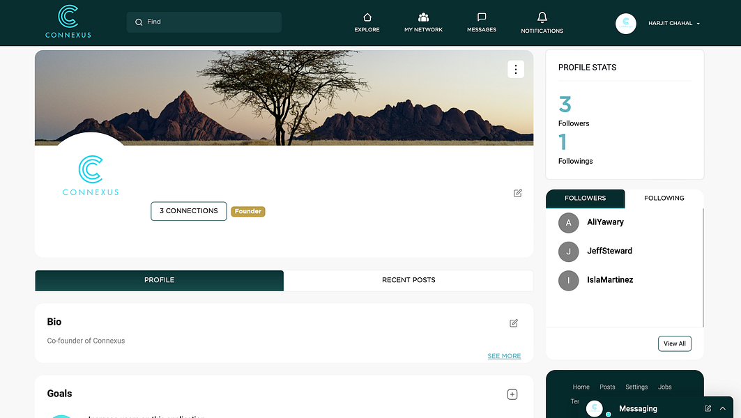The height and width of the screenshot is (418, 741).
Task: Select the Following tab
Action: [x=664, y=199]
